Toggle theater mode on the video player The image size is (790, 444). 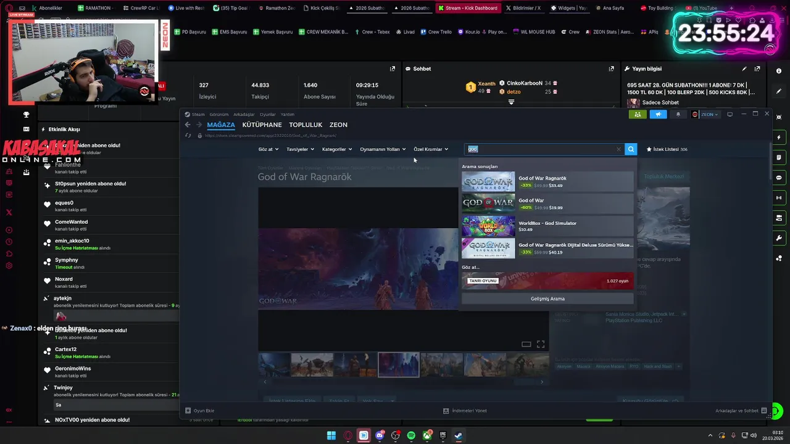click(526, 344)
